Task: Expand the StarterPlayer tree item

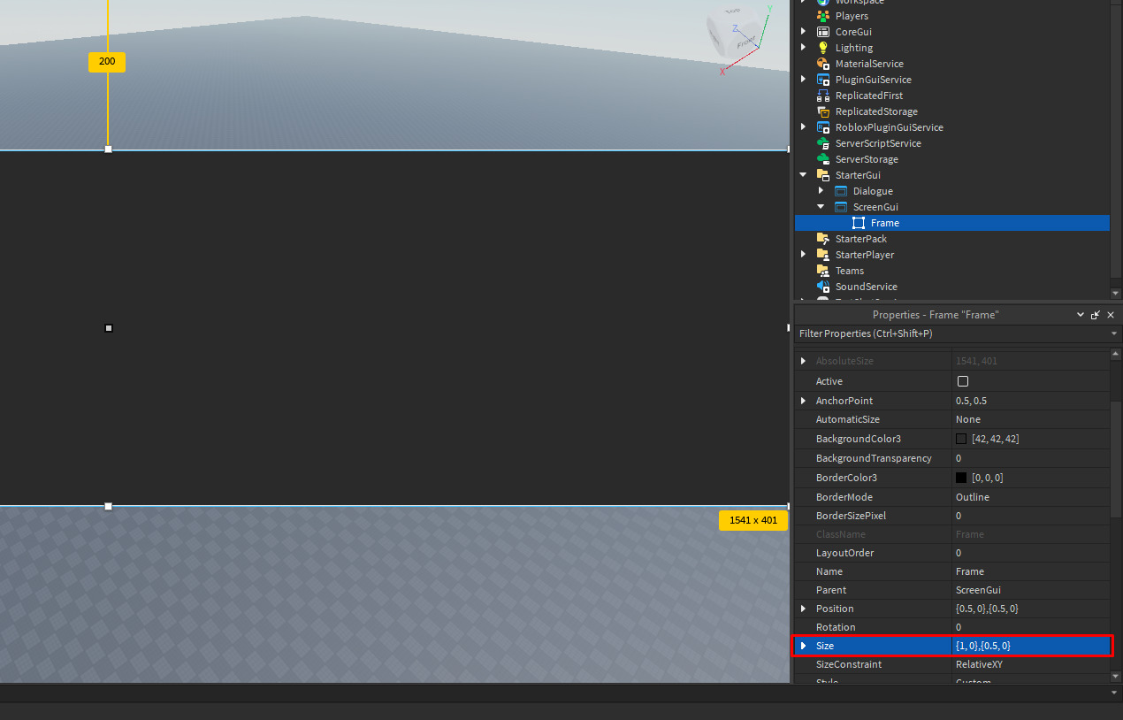Action: click(803, 254)
